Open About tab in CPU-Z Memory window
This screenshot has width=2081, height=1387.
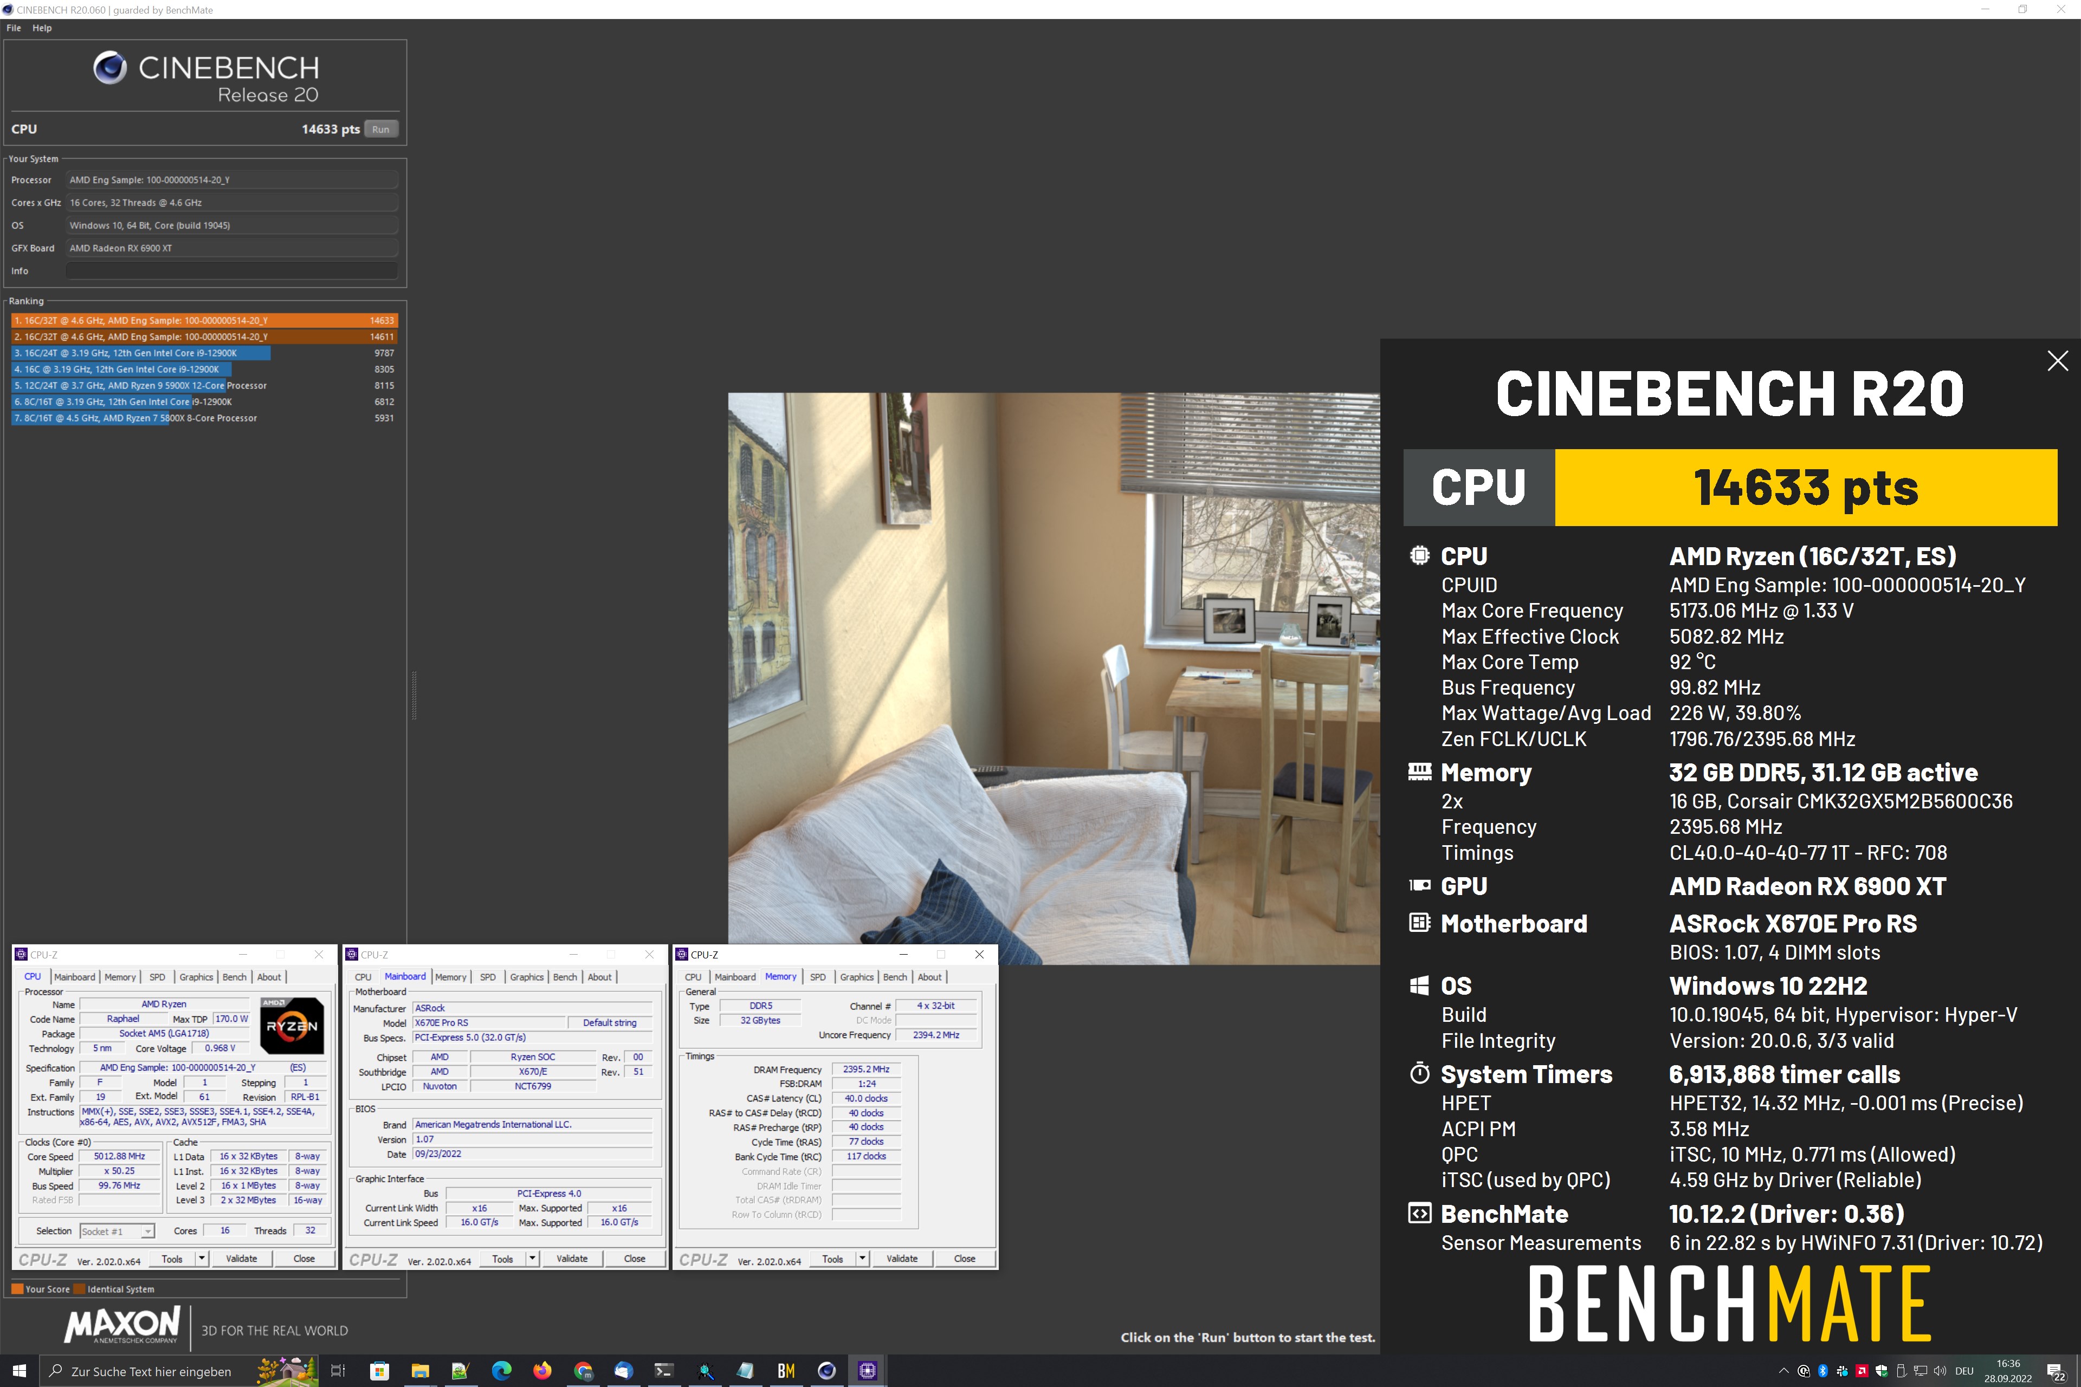pyautogui.click(x=929, y=976)
